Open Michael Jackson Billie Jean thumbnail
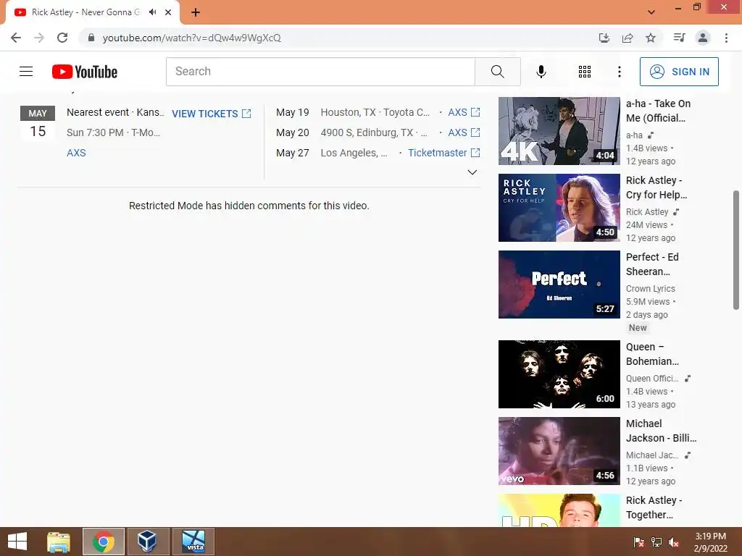The image size is (742, 556). click(559, 450)
